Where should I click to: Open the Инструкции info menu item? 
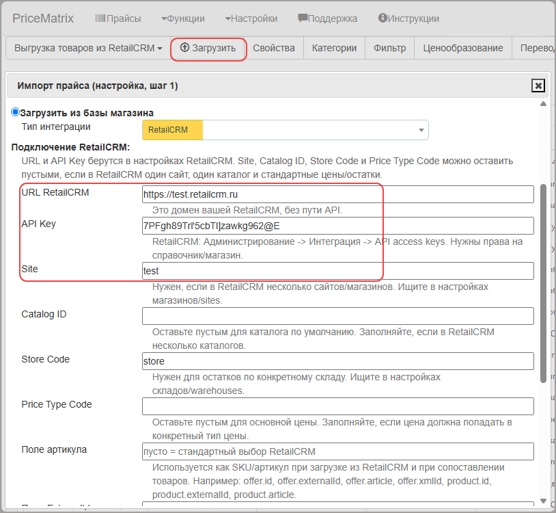(x=408, y=18)
